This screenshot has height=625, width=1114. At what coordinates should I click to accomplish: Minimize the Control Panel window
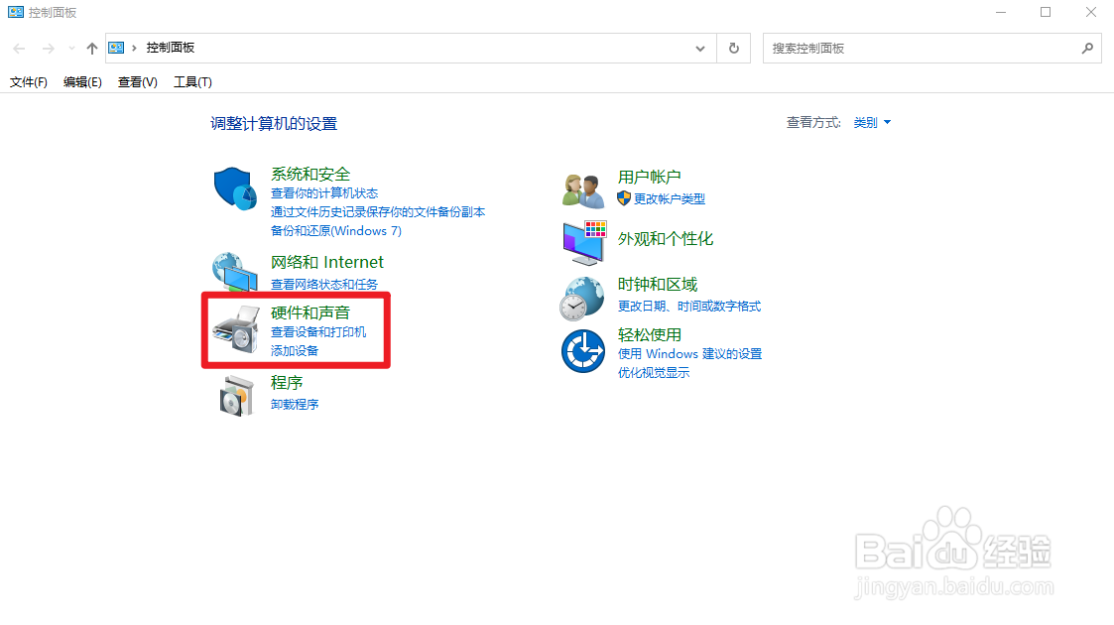pyautogui.click(x=1000, y=12)
